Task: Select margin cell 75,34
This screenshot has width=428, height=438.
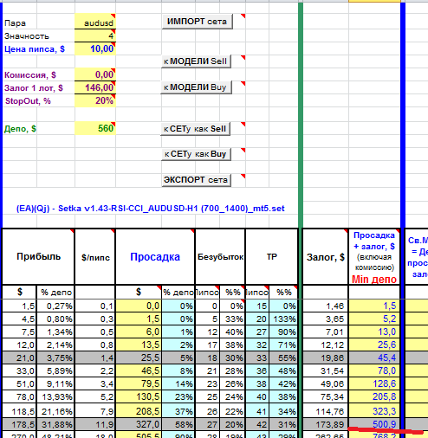Action: coord(325,396)
